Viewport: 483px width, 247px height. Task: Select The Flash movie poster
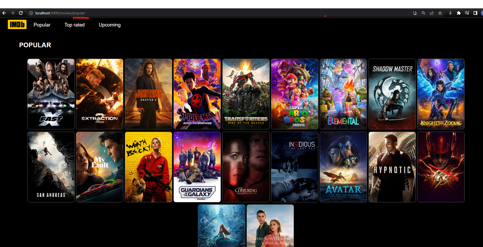441,167
